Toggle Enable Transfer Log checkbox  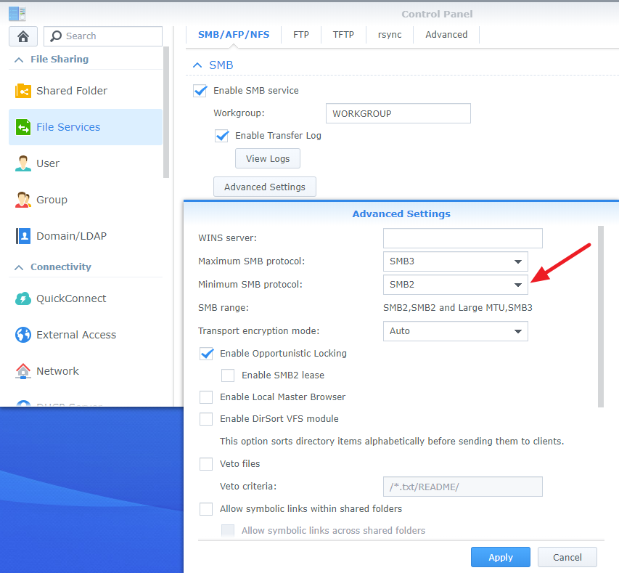pos(222,136)
